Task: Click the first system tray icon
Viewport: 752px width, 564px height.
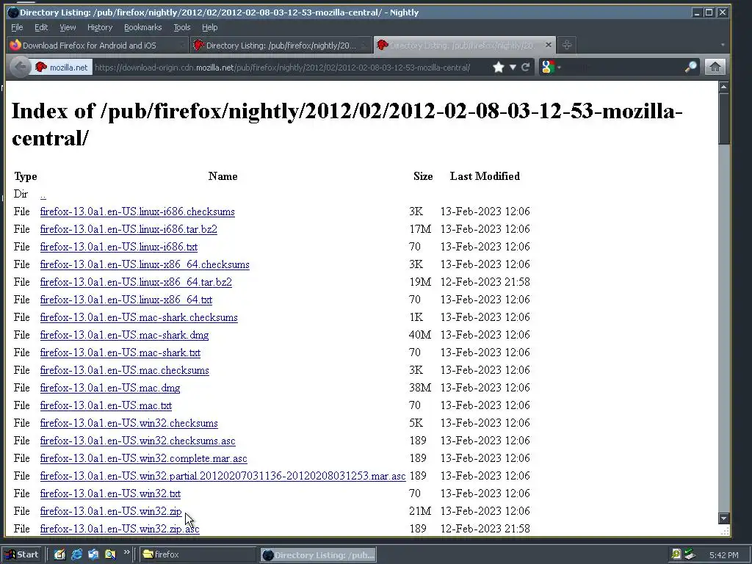Action: (x=676, y=554)
